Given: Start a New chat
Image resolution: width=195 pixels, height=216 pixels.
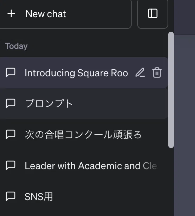Looking at the screenshot, I should point(65,14).
